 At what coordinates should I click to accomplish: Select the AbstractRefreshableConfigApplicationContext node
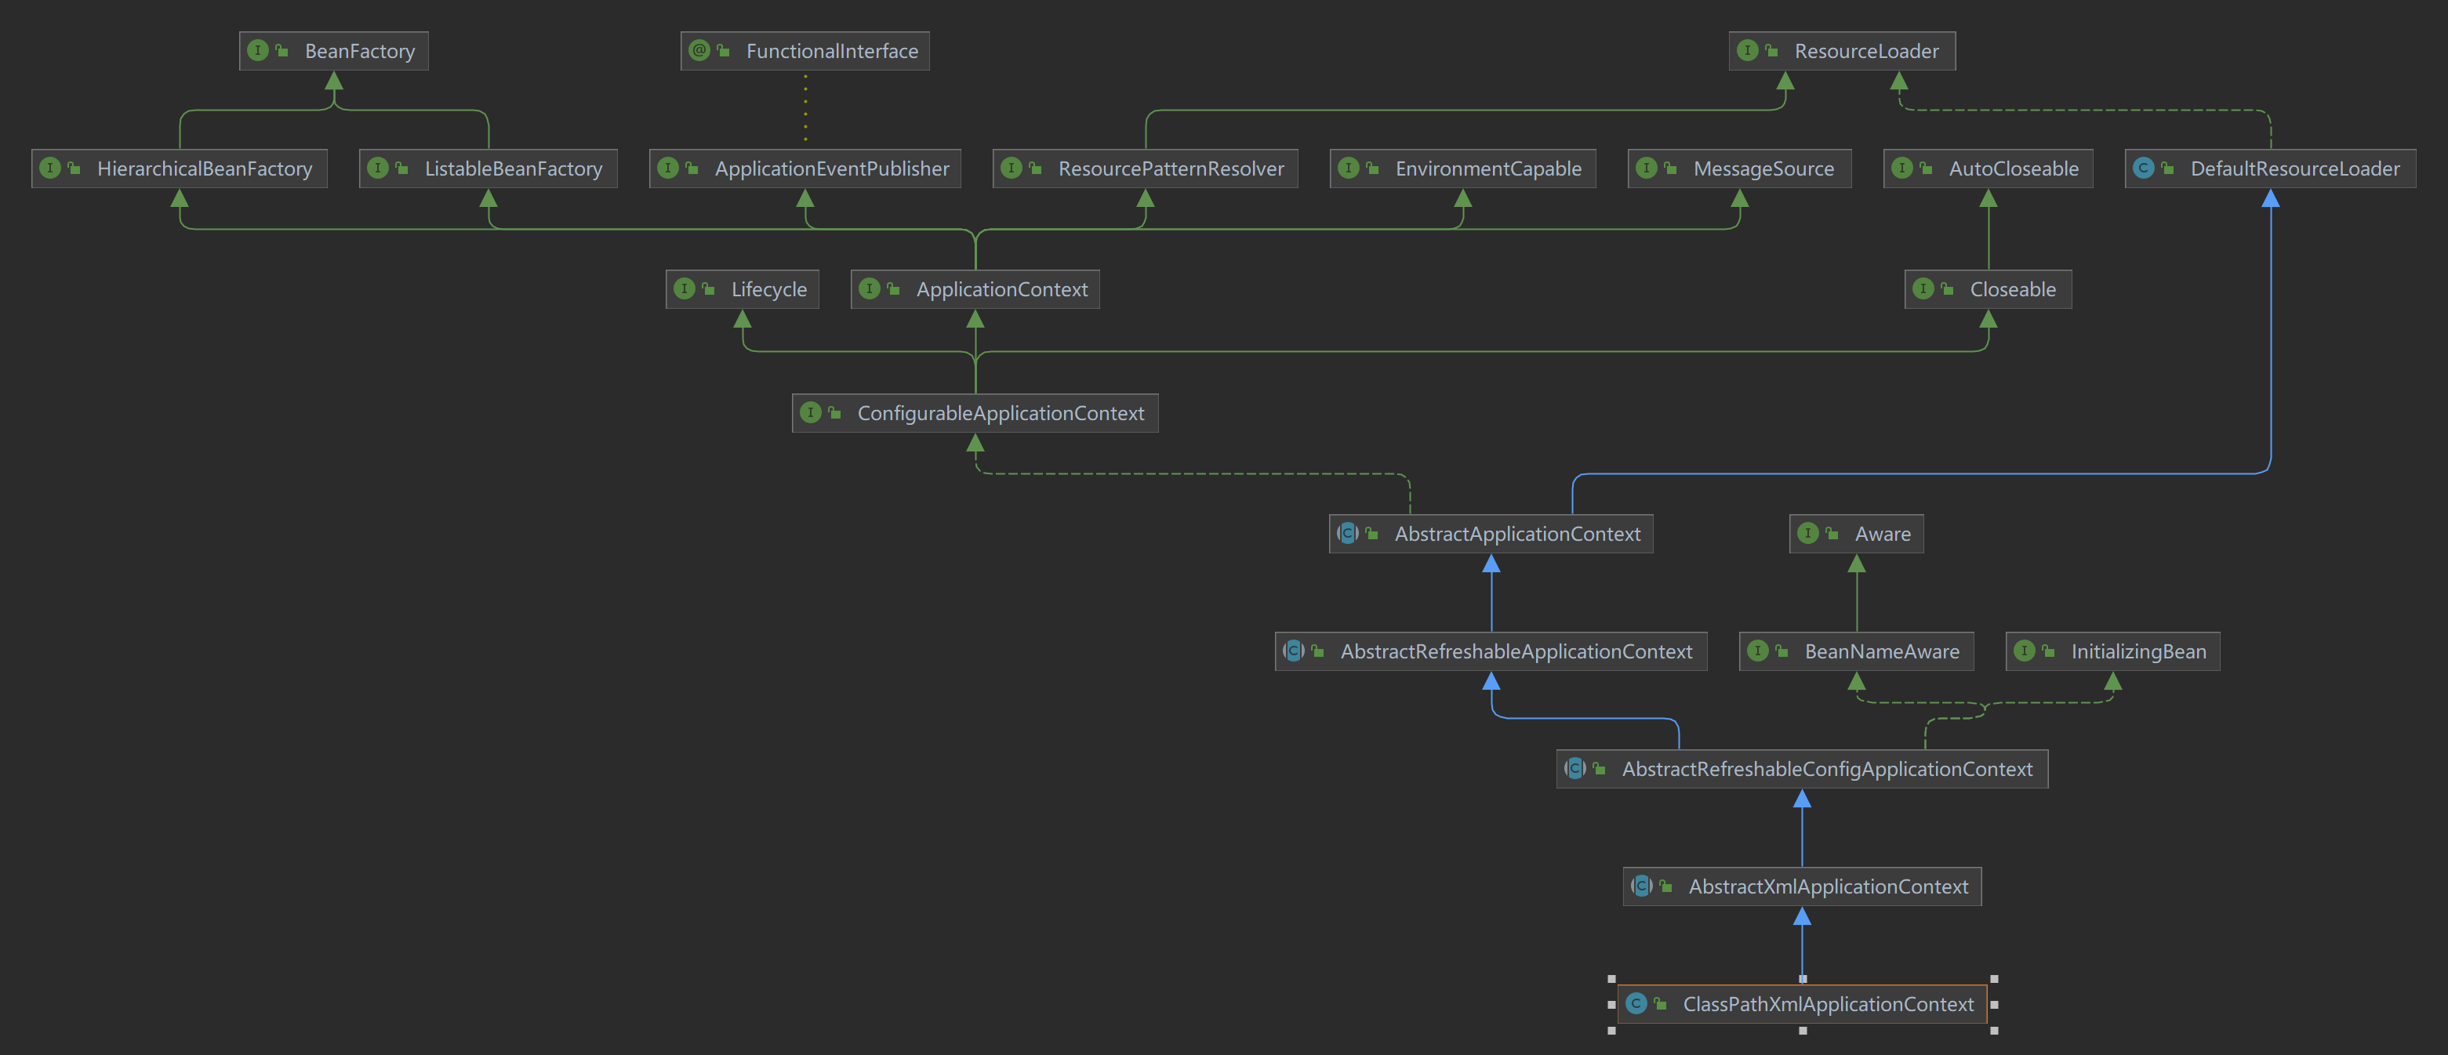pos(1826,769)
